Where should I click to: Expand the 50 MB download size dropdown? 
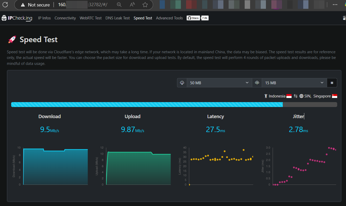point(219,83)
